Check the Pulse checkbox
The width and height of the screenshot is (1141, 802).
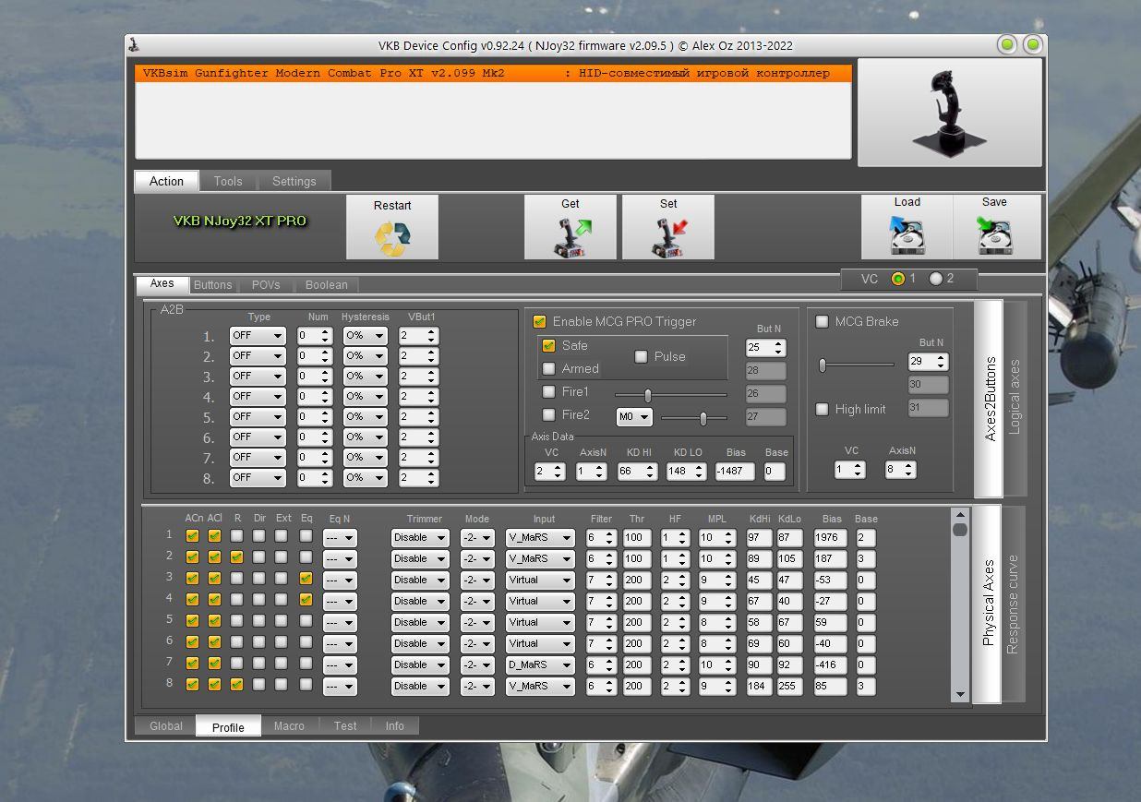[641, 356]
